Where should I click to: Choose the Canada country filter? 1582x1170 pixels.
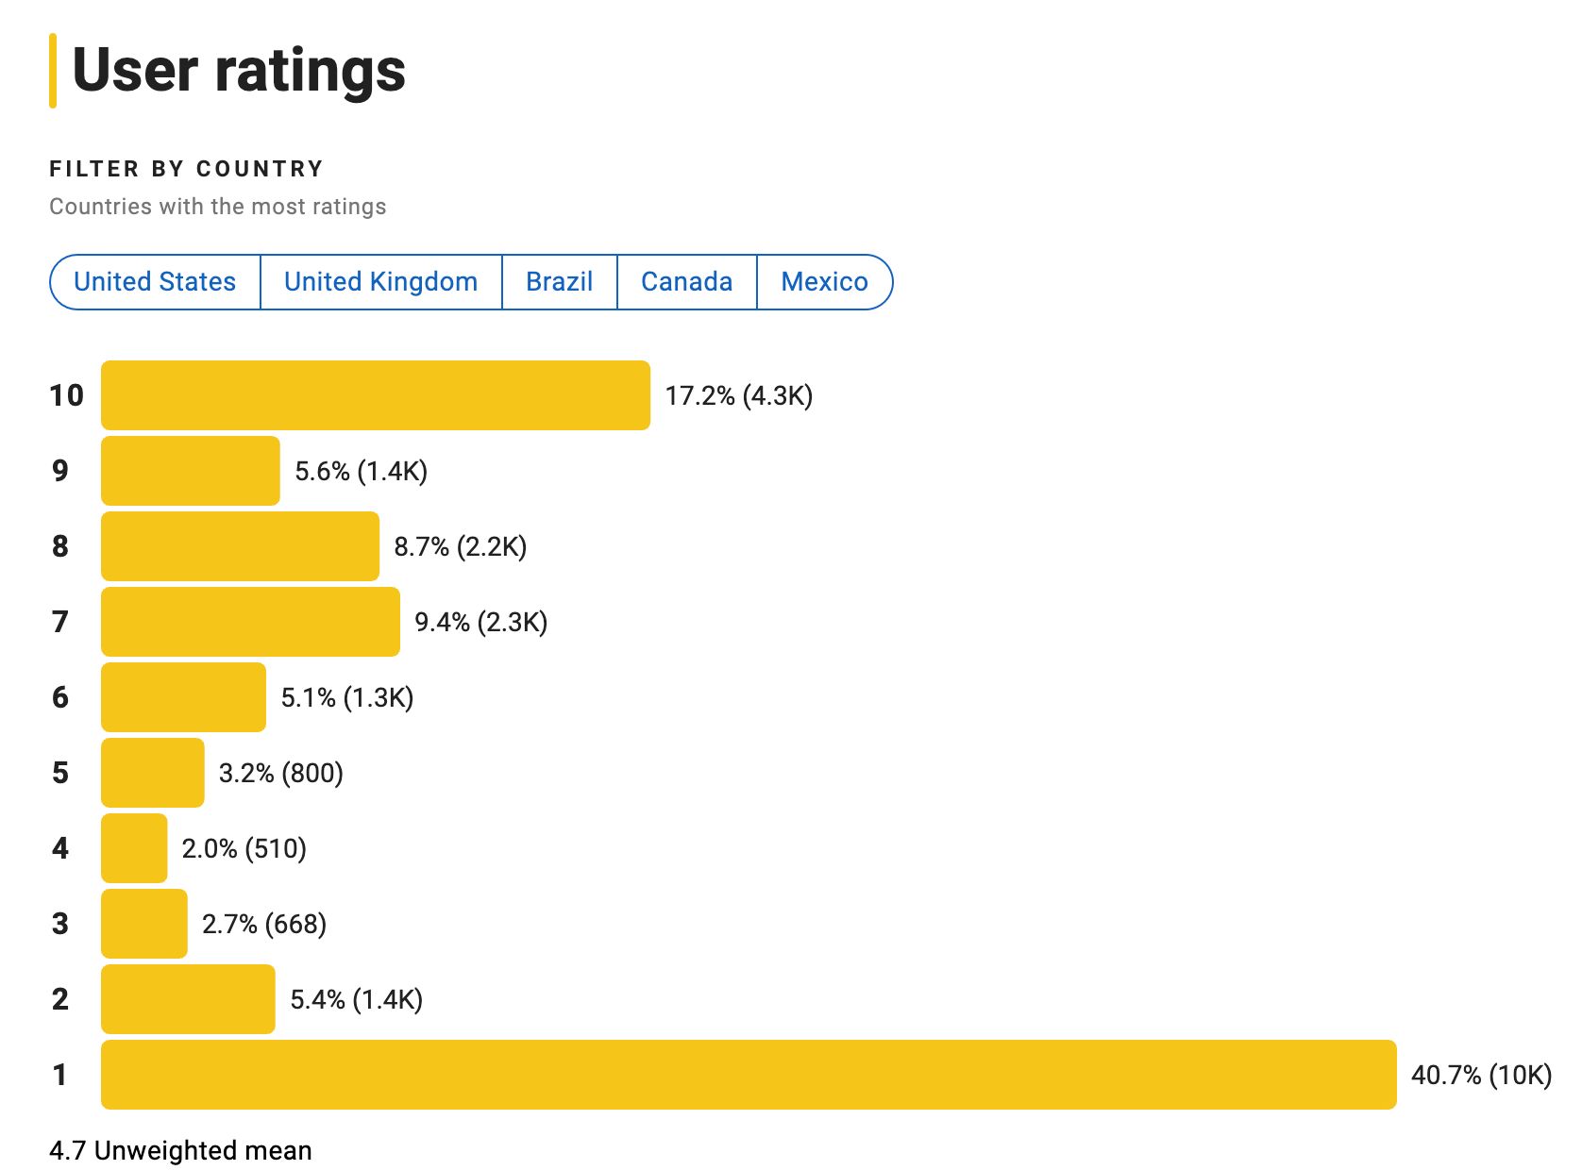686,282
